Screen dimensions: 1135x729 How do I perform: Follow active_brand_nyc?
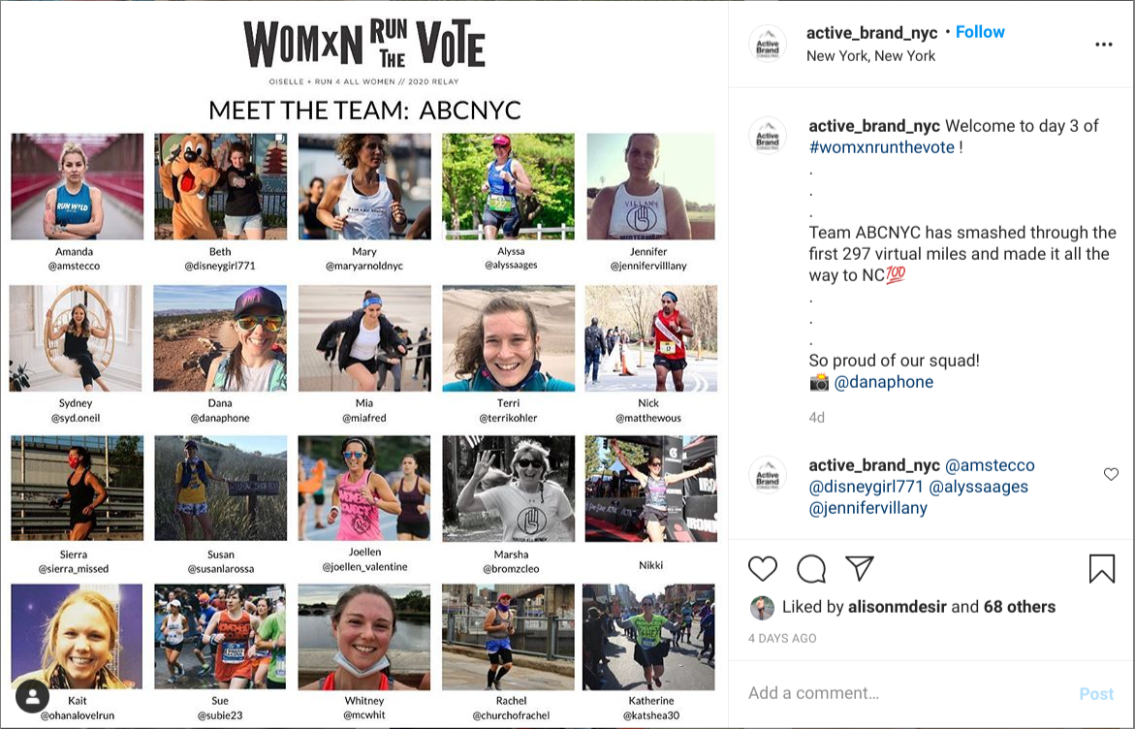pos(980,32)
